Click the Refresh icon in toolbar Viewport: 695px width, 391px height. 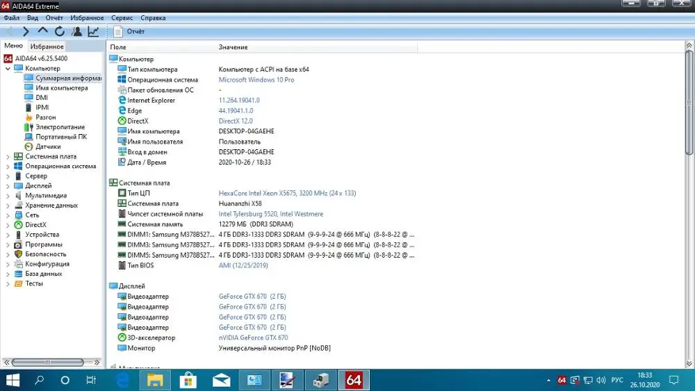[59, 31]
